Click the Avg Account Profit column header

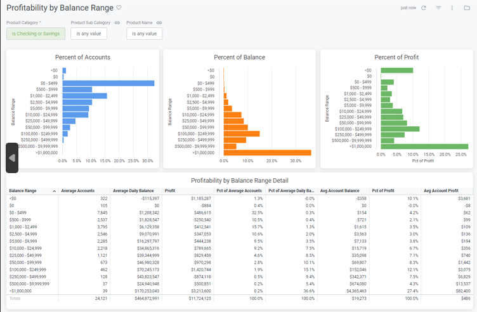[450, 190]
